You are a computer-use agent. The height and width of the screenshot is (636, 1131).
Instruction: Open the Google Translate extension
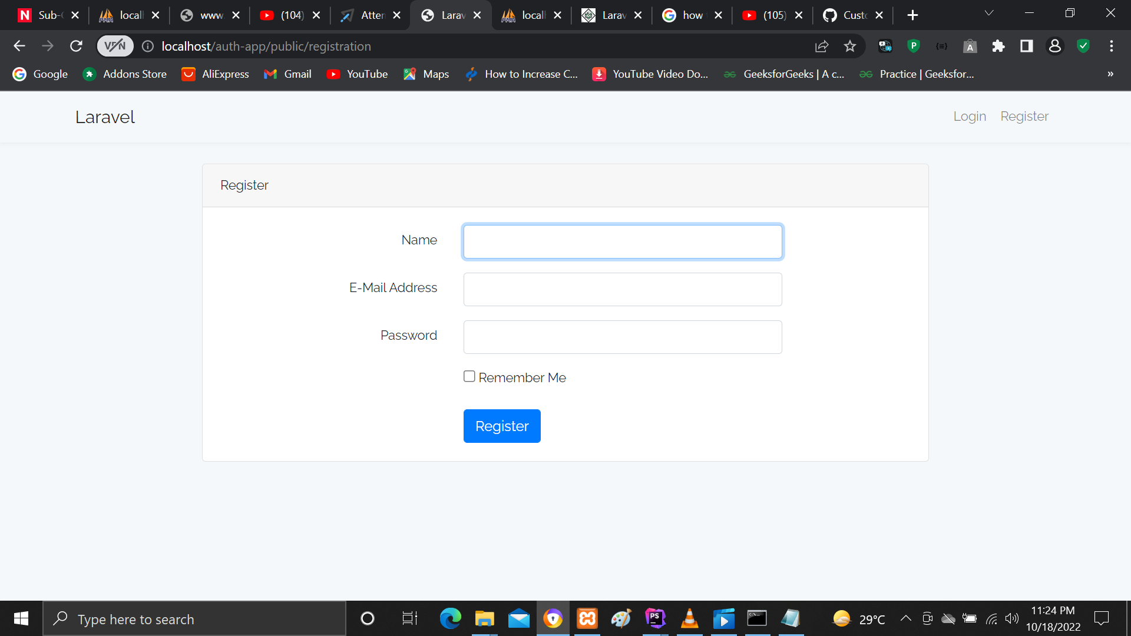(x=885, y=46)
